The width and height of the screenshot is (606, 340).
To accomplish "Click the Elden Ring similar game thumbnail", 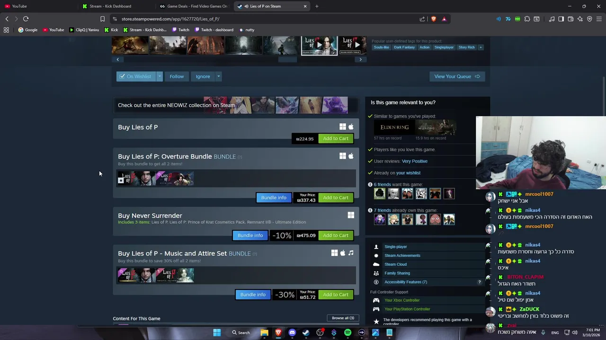I will [x=394, y=127].
